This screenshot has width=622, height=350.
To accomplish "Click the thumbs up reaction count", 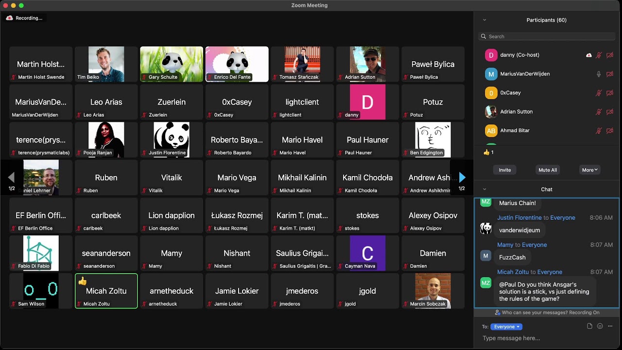I will pos(489,152).
